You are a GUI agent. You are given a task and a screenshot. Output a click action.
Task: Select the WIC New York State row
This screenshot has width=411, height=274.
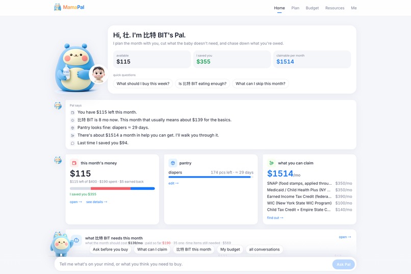click(310, 203)
